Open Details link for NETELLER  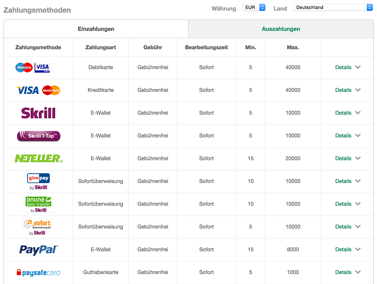coord(343,158)
